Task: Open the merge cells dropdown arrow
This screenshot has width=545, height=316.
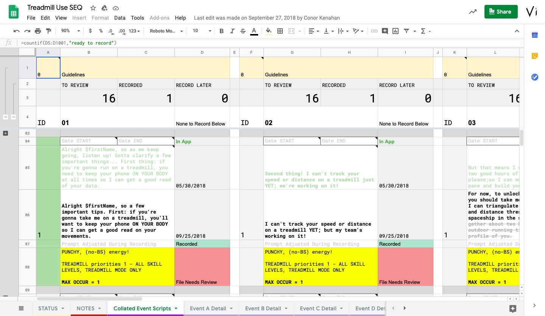Action: coord(300,31)
